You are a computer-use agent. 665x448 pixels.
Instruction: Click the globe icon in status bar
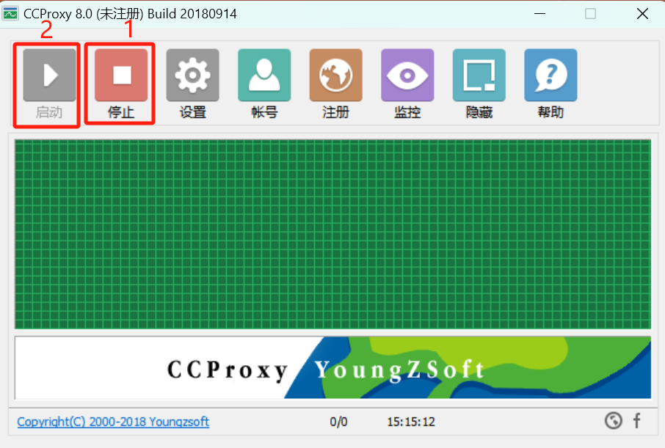click(614, 421)
